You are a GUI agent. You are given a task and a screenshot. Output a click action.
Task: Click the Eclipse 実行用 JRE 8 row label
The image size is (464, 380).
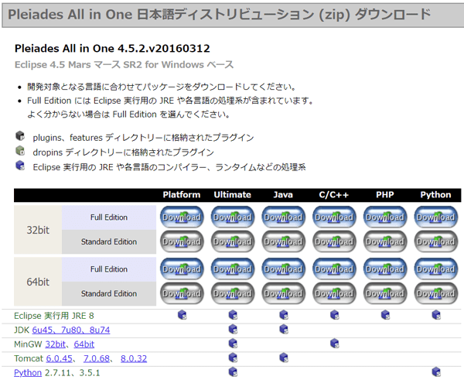tap(54, 316)
